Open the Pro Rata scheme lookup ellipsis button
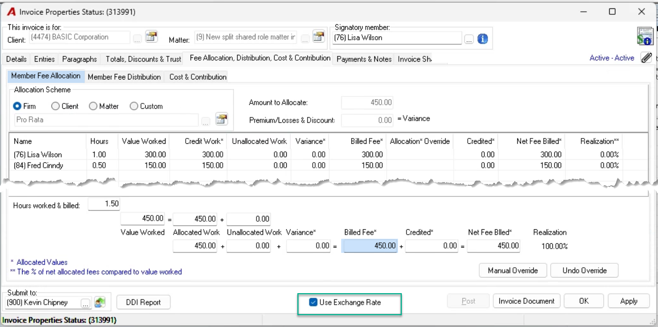The width and height of the screenshot is (658, 327). pyautogui.click(x=206, y=122)
